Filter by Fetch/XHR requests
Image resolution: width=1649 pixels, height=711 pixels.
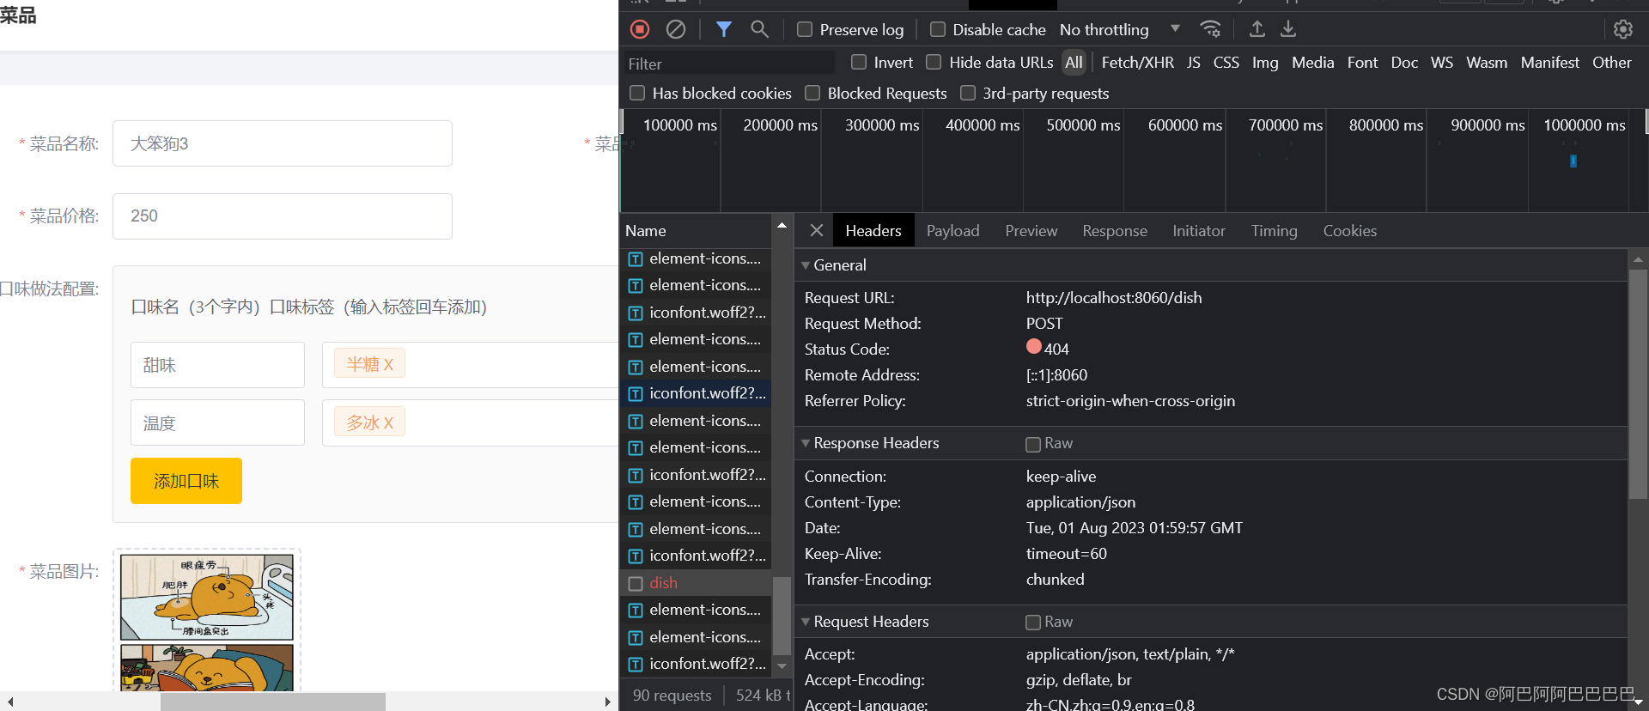tap(1137, 62)
